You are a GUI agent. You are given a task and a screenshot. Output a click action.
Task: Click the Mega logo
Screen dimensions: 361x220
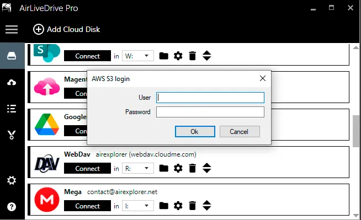[x=47, y=200]
